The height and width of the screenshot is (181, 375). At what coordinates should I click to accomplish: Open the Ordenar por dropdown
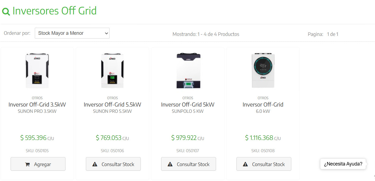click(x=72, y=33)
